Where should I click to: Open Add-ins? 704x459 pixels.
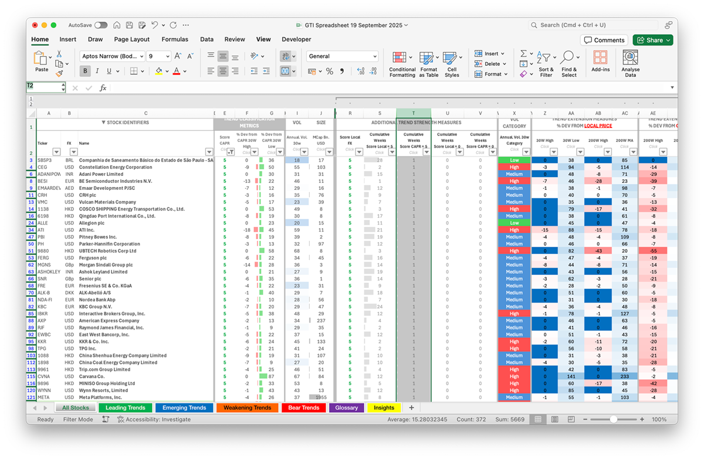click(600, 61)
